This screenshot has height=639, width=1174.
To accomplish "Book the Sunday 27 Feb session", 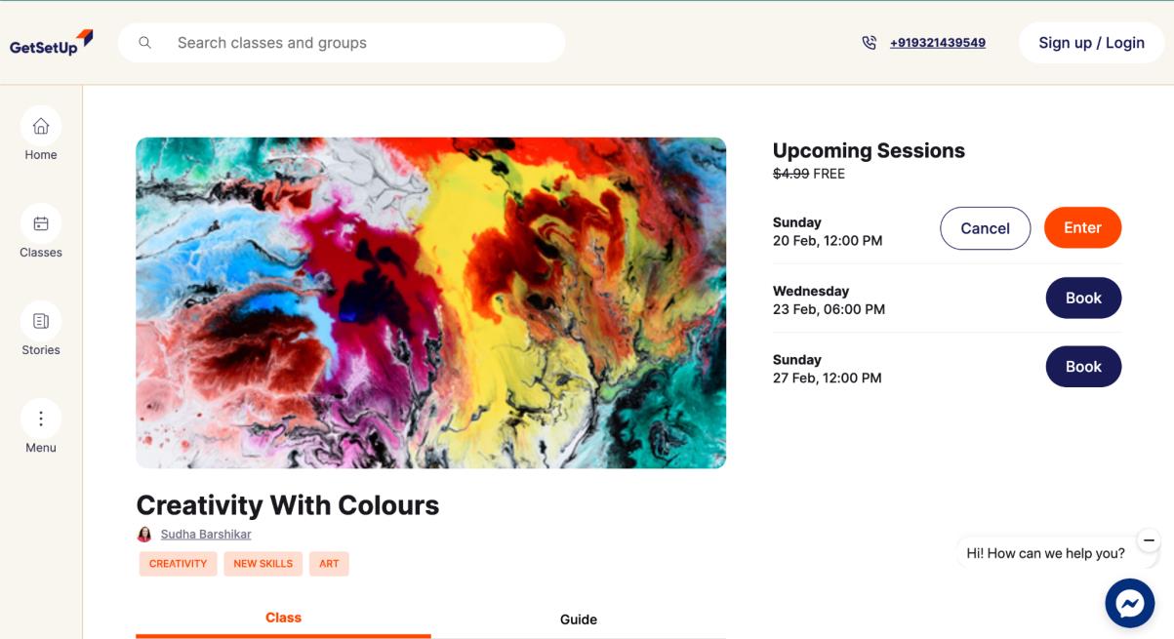I will (x=1083, y=367).
